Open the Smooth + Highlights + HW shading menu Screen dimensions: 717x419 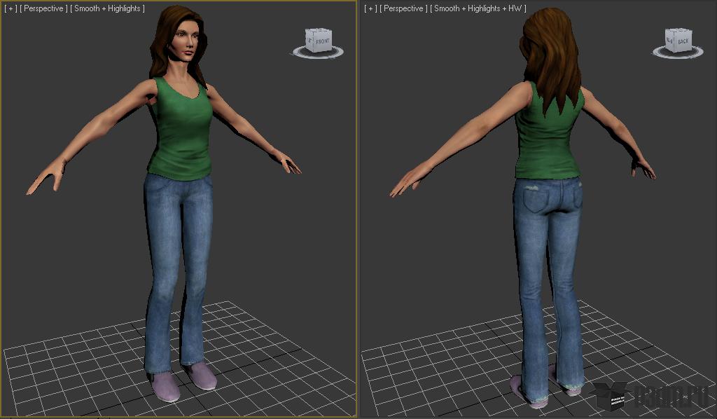pyautogui.click(x=479, y=8)
